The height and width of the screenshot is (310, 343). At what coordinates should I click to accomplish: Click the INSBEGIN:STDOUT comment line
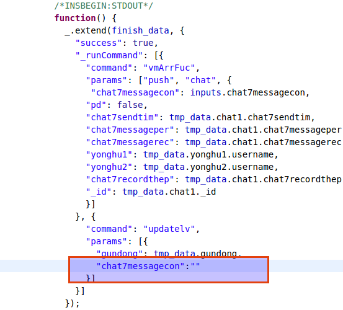104,6
